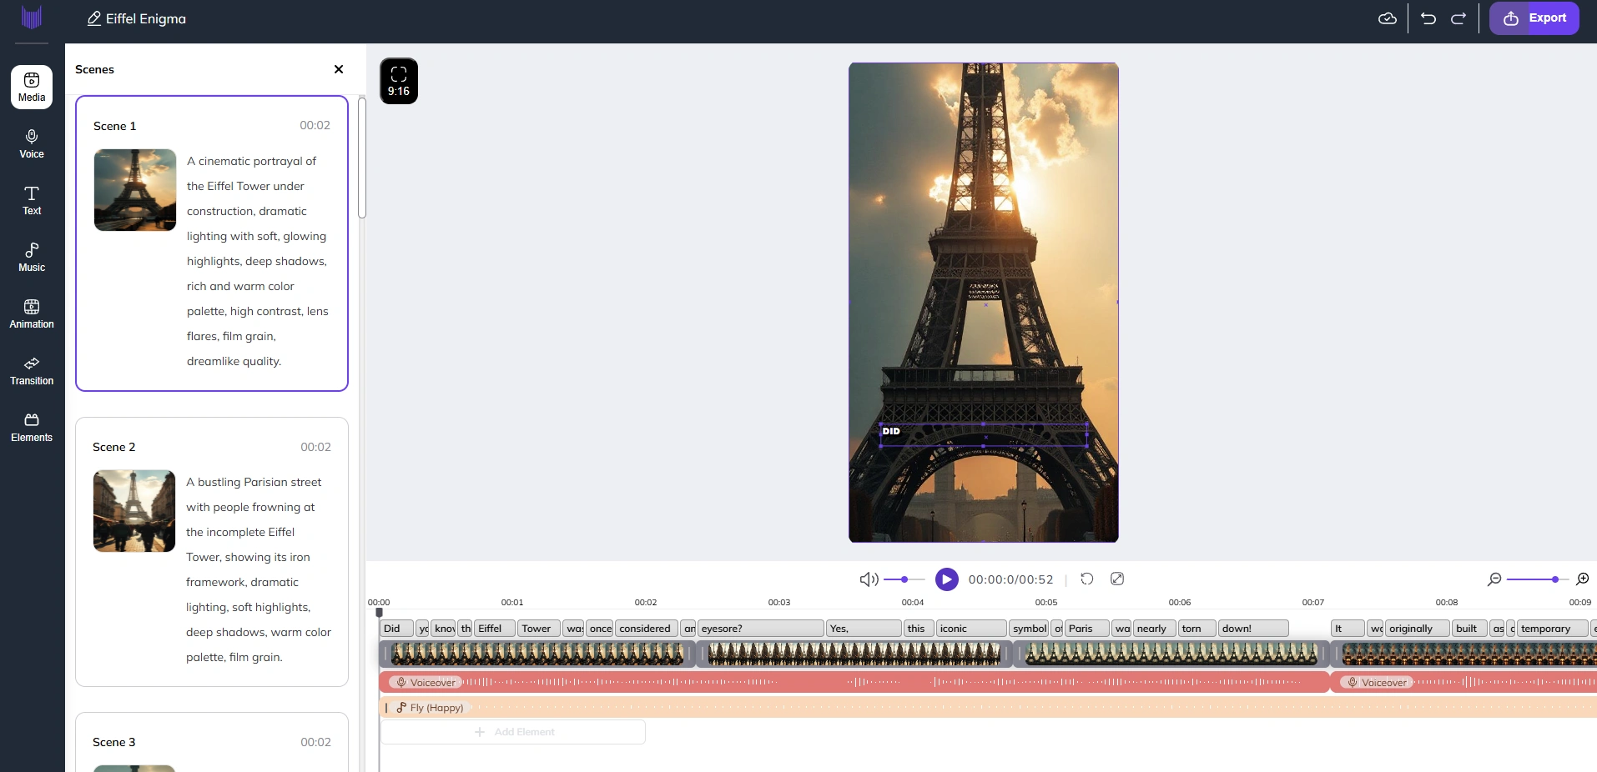Export the video project

[1534, 18]
